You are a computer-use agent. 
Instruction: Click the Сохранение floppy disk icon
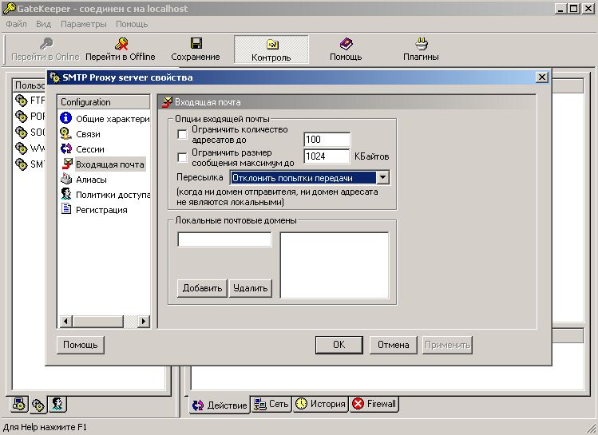(196, 43)
